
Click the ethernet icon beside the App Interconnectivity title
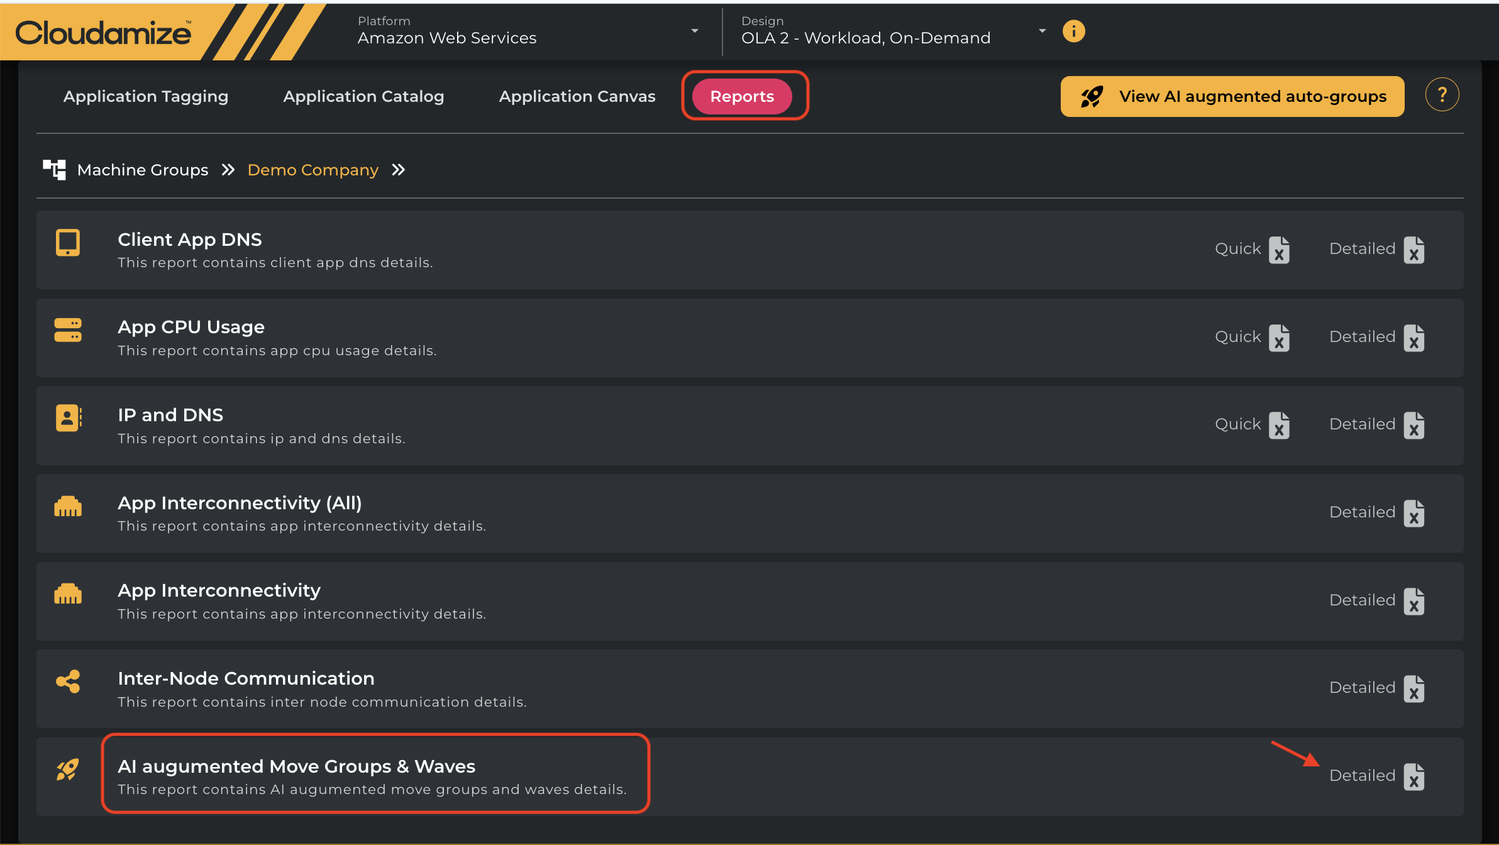(x=68, y=594)
